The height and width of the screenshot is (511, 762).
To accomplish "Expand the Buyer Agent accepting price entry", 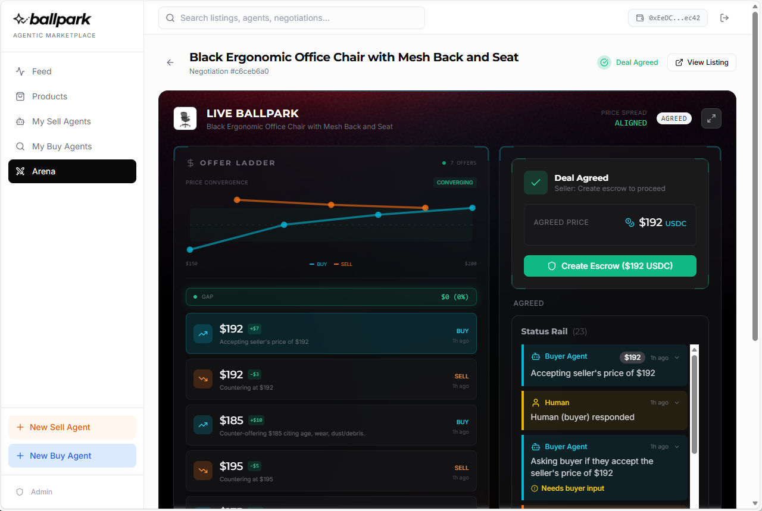I will [677, 358].
